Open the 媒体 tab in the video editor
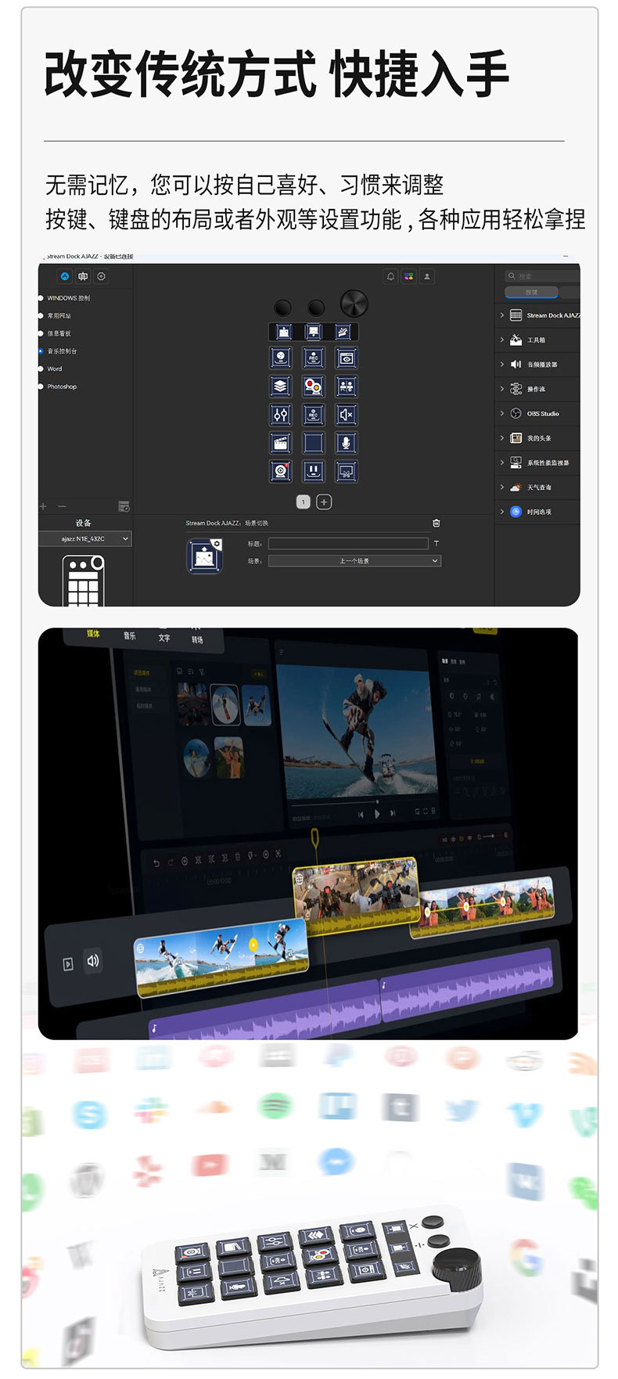This screenshot has width=618, height=1379. click(x=93, y=634)
